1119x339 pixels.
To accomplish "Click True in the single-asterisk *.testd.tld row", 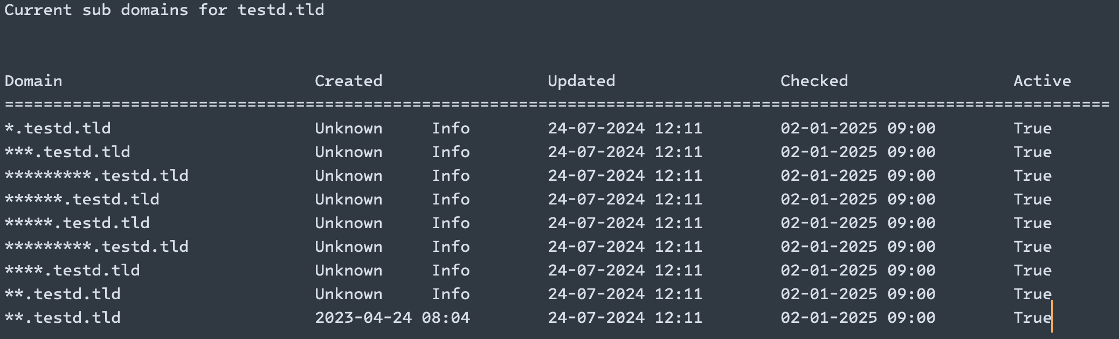I will [1032, 128].
